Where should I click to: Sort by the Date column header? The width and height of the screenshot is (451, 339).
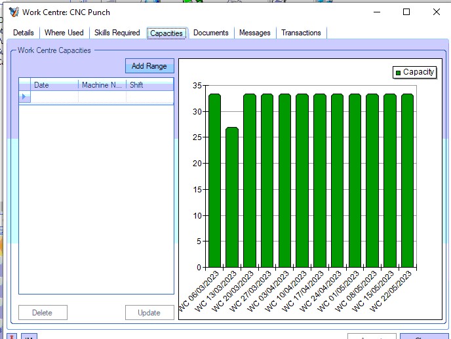(x=54, y=85)
